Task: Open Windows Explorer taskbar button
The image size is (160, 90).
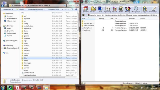Action: pos(46,88)
